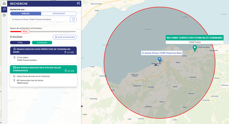This screenshot has height=124, width=229.
Task: Switch to Département search mode
Action: tap(59, 13)
